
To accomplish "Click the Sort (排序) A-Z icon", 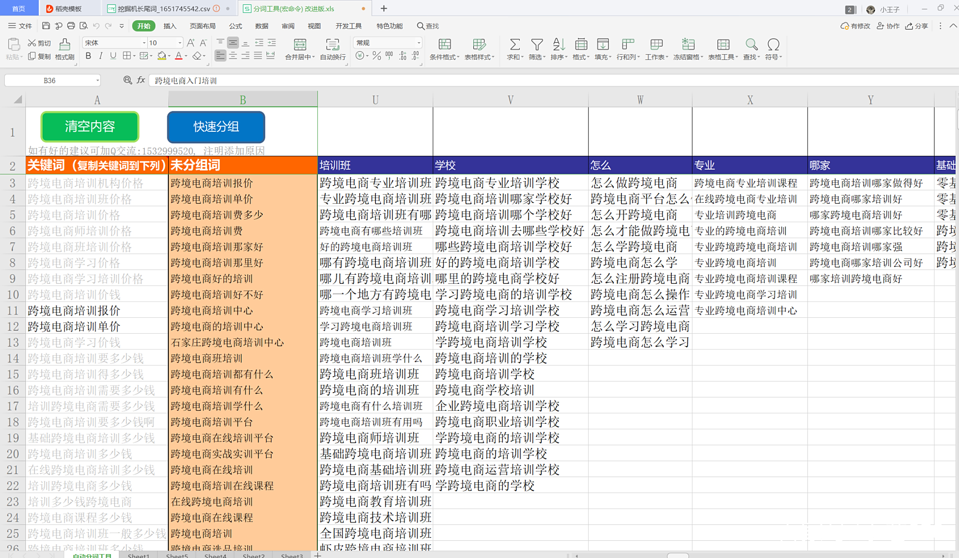I will 559,45.
